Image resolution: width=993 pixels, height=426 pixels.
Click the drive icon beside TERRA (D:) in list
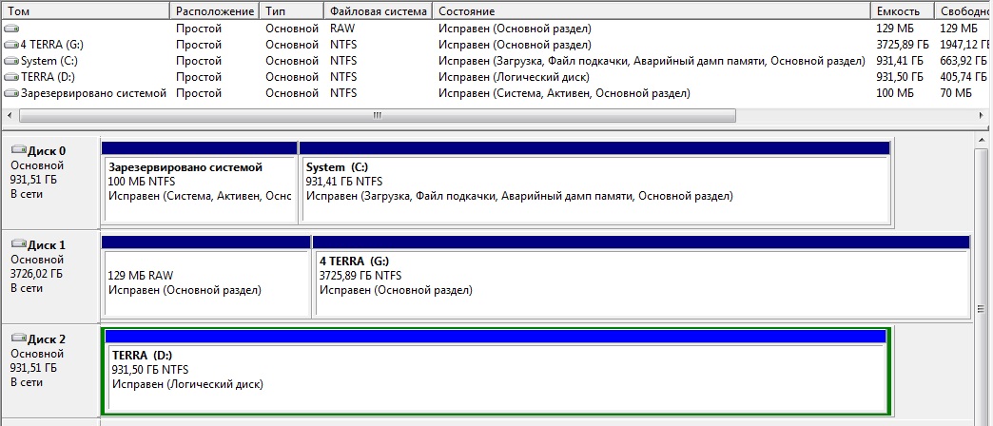tap(11, 77)
